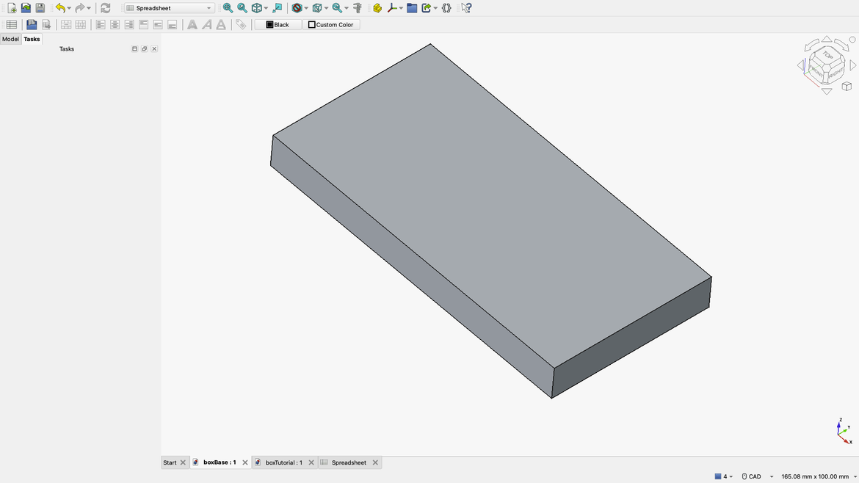Click the Refresh document icon
This screenshot has height=483, width=859.
pos(105,7)
